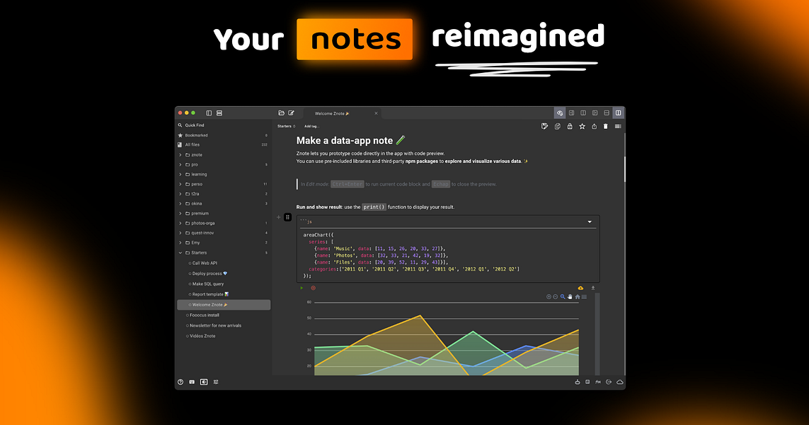Expand the znote folder
Viewport: 809px width, 425px height.
click(x=180, y=155)
